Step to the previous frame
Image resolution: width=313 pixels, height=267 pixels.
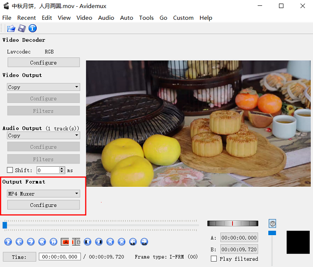click(x=19, y=242)
